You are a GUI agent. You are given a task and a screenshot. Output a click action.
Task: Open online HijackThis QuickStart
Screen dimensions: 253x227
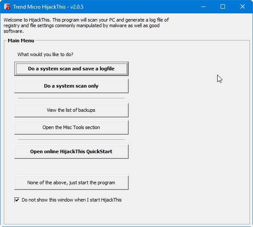click(x=71, y=151)
